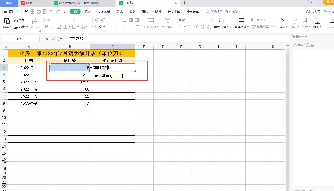Click the Print Preview icon
334x191 pixels.
tap(45, 12)
